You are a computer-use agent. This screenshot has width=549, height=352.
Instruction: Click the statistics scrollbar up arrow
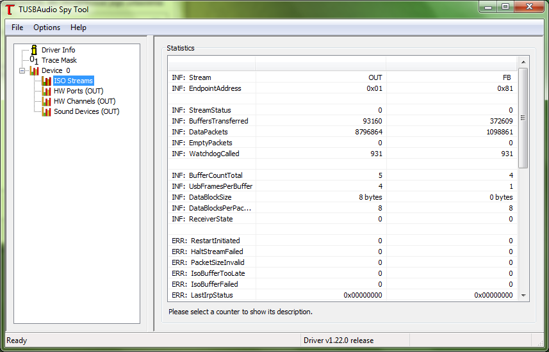click(523, 62)
